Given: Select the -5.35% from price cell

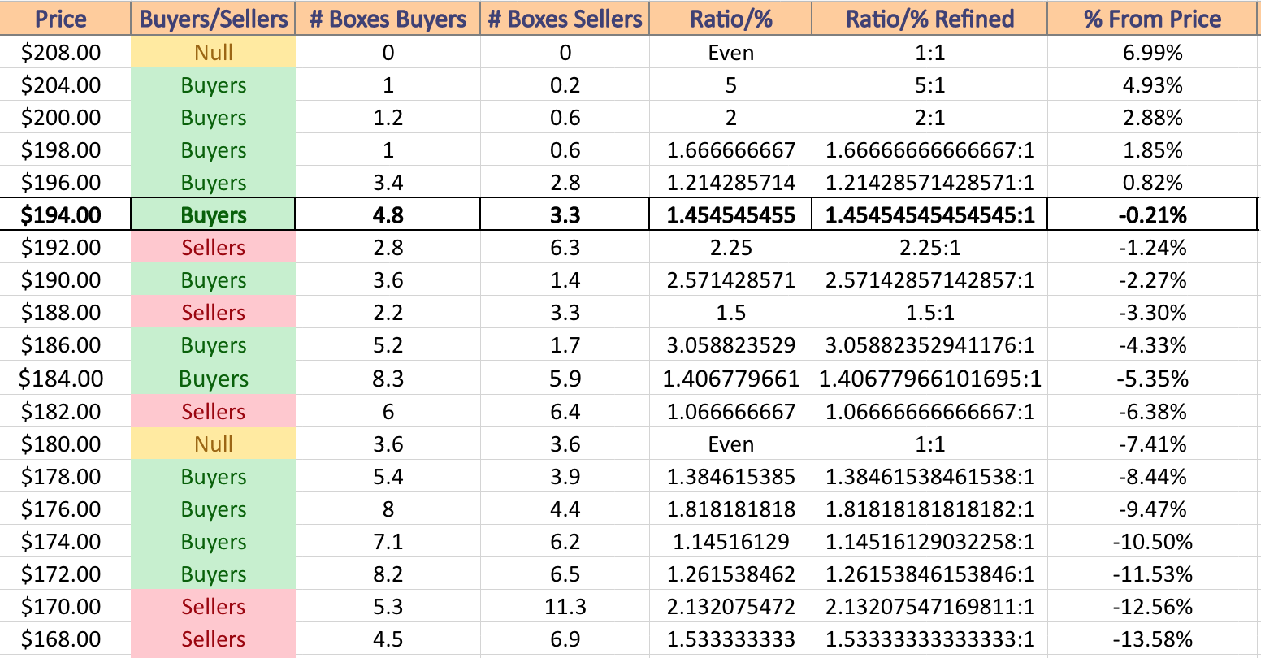Looking at the screenshot, I should click(1152, 379).
